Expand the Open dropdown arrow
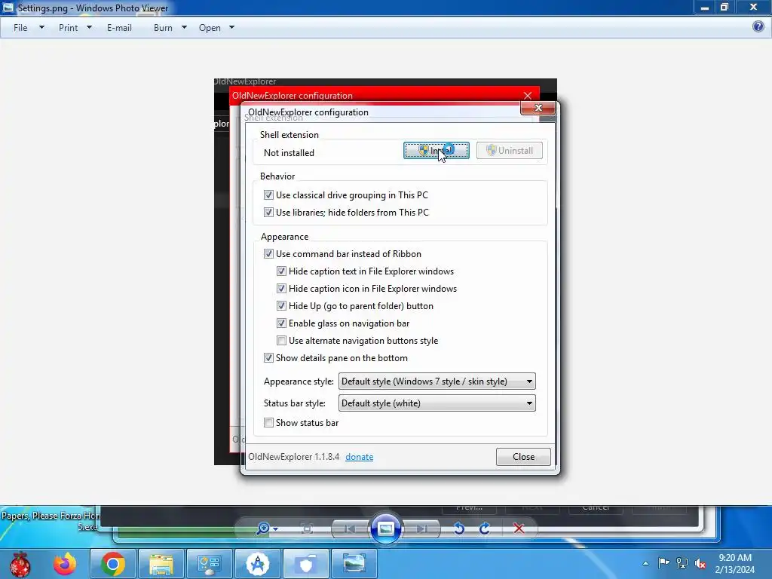Screen dimensions: 772x579 pos(232,28)
